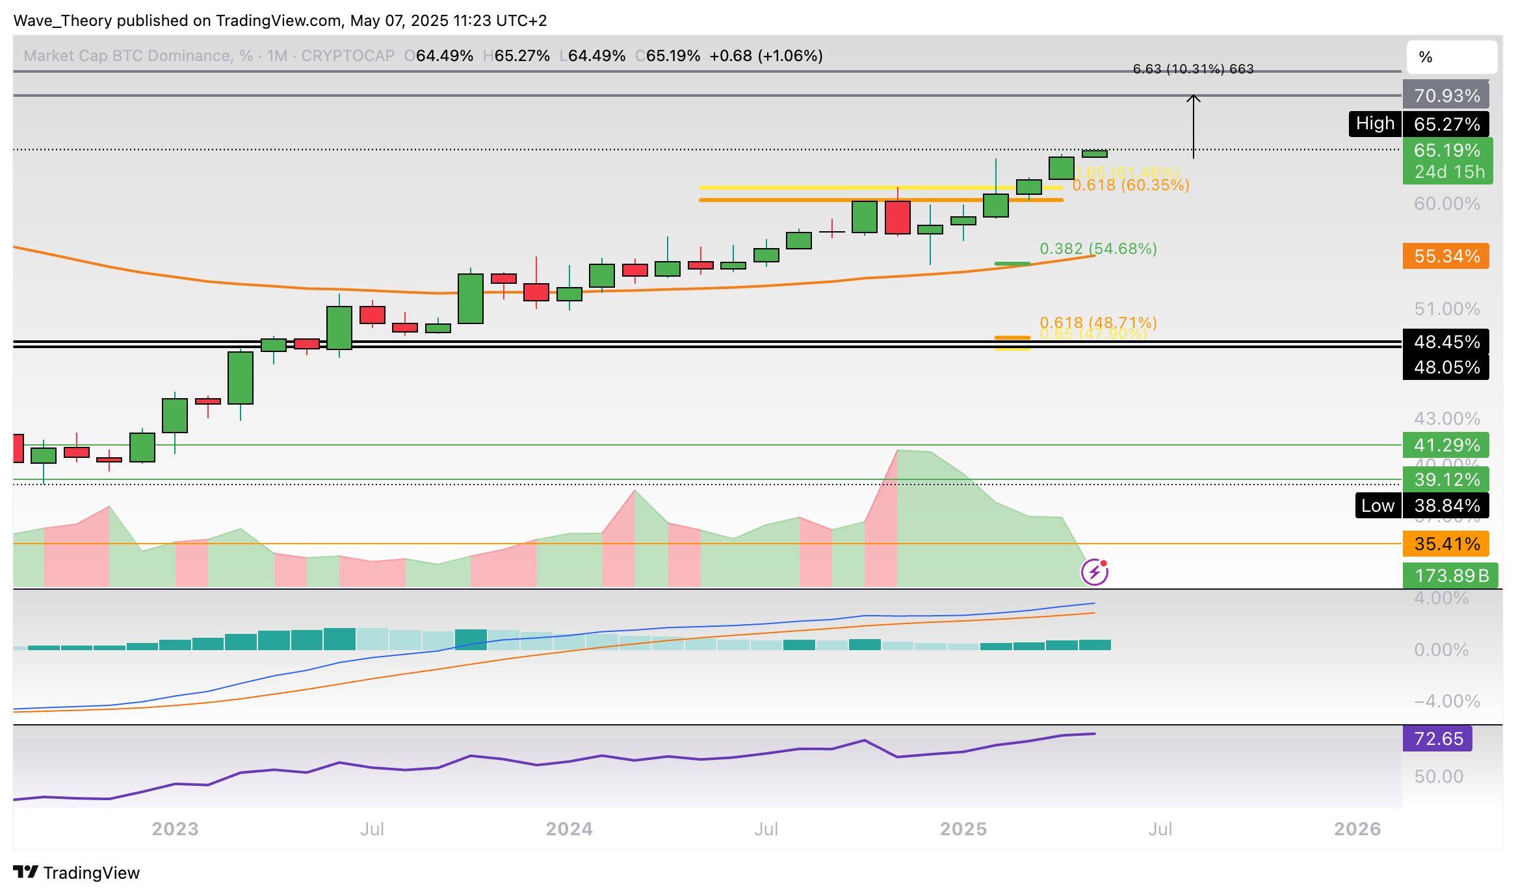1516x895 pixels.
Task: Click the orange 55.34% moving average label
Action: tap(1446, 256)
